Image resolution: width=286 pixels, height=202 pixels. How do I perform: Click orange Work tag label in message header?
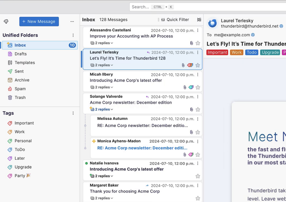(x=237, y=52)
